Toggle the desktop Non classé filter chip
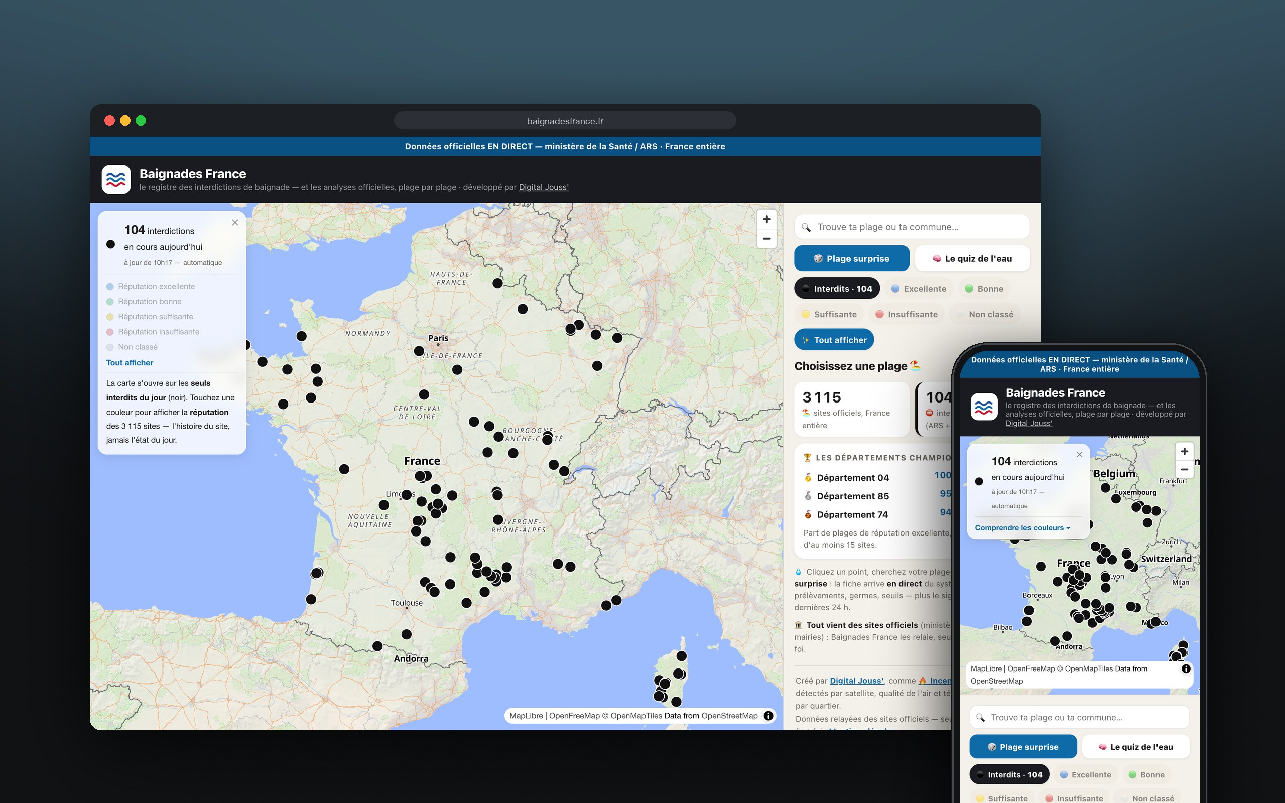1285x803 pixels. (985, 314)
